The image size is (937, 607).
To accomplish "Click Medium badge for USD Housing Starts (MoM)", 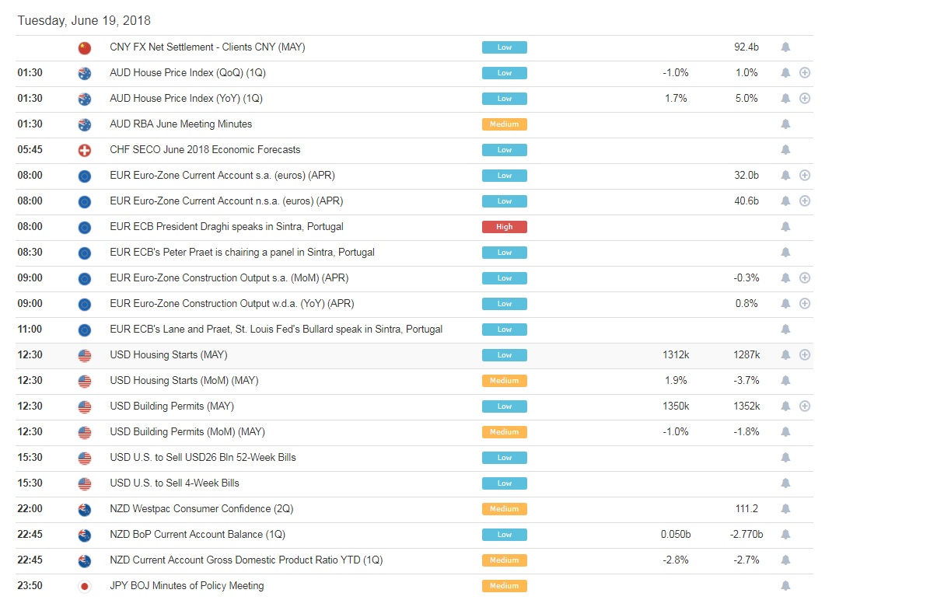I will [504, 381].
